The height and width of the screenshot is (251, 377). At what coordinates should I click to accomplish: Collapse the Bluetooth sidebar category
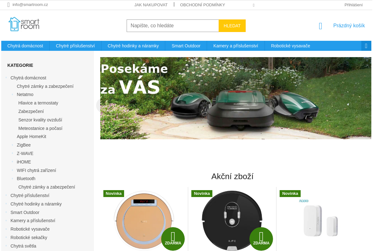[13, 179]
